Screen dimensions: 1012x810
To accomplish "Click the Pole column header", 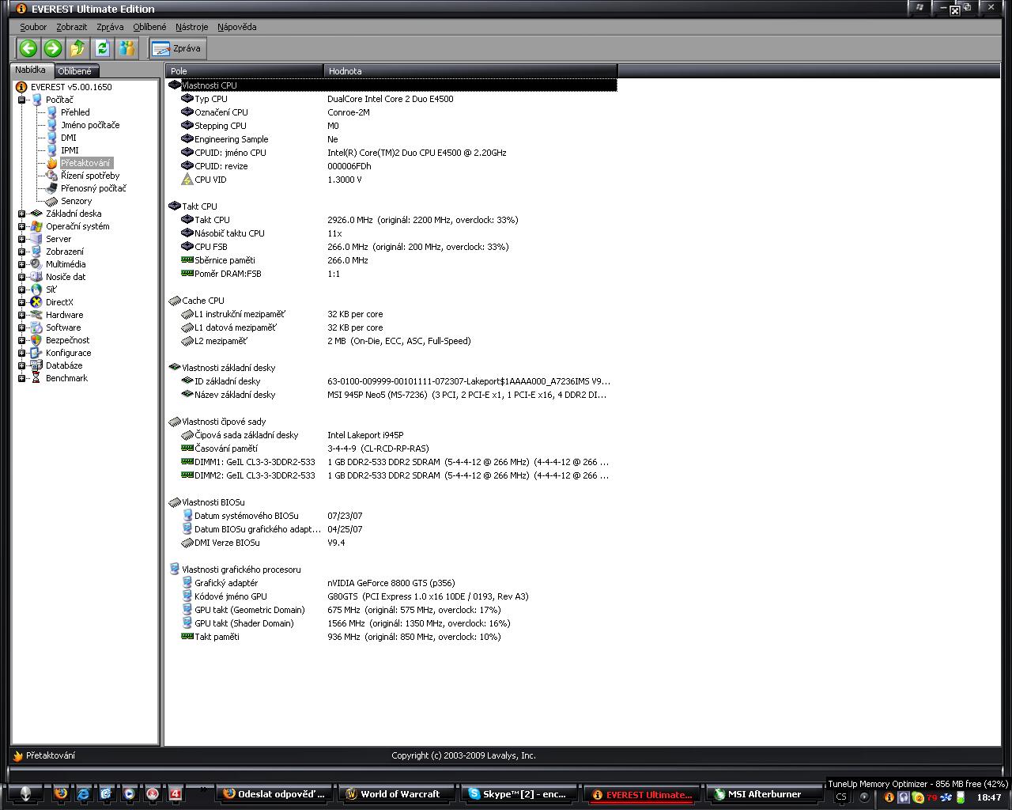I will click(x=244, y=71).
